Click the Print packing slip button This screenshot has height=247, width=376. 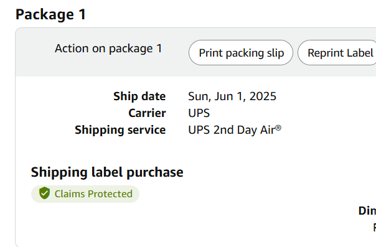coord(241,53)
